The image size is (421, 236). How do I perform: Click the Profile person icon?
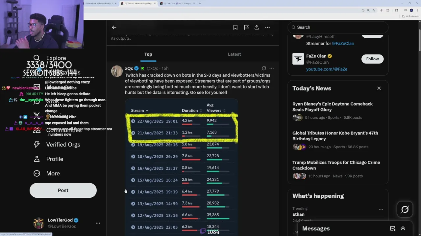37,159
